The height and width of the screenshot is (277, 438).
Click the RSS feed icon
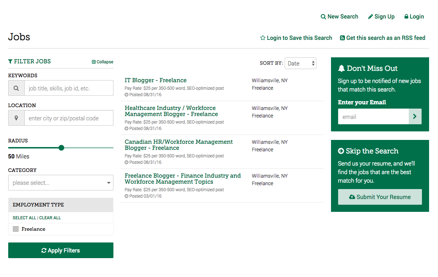pos(342,38)
